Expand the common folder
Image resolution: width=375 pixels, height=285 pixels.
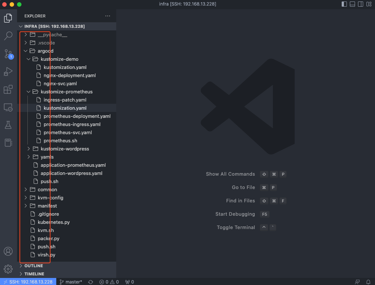point(67,189)
